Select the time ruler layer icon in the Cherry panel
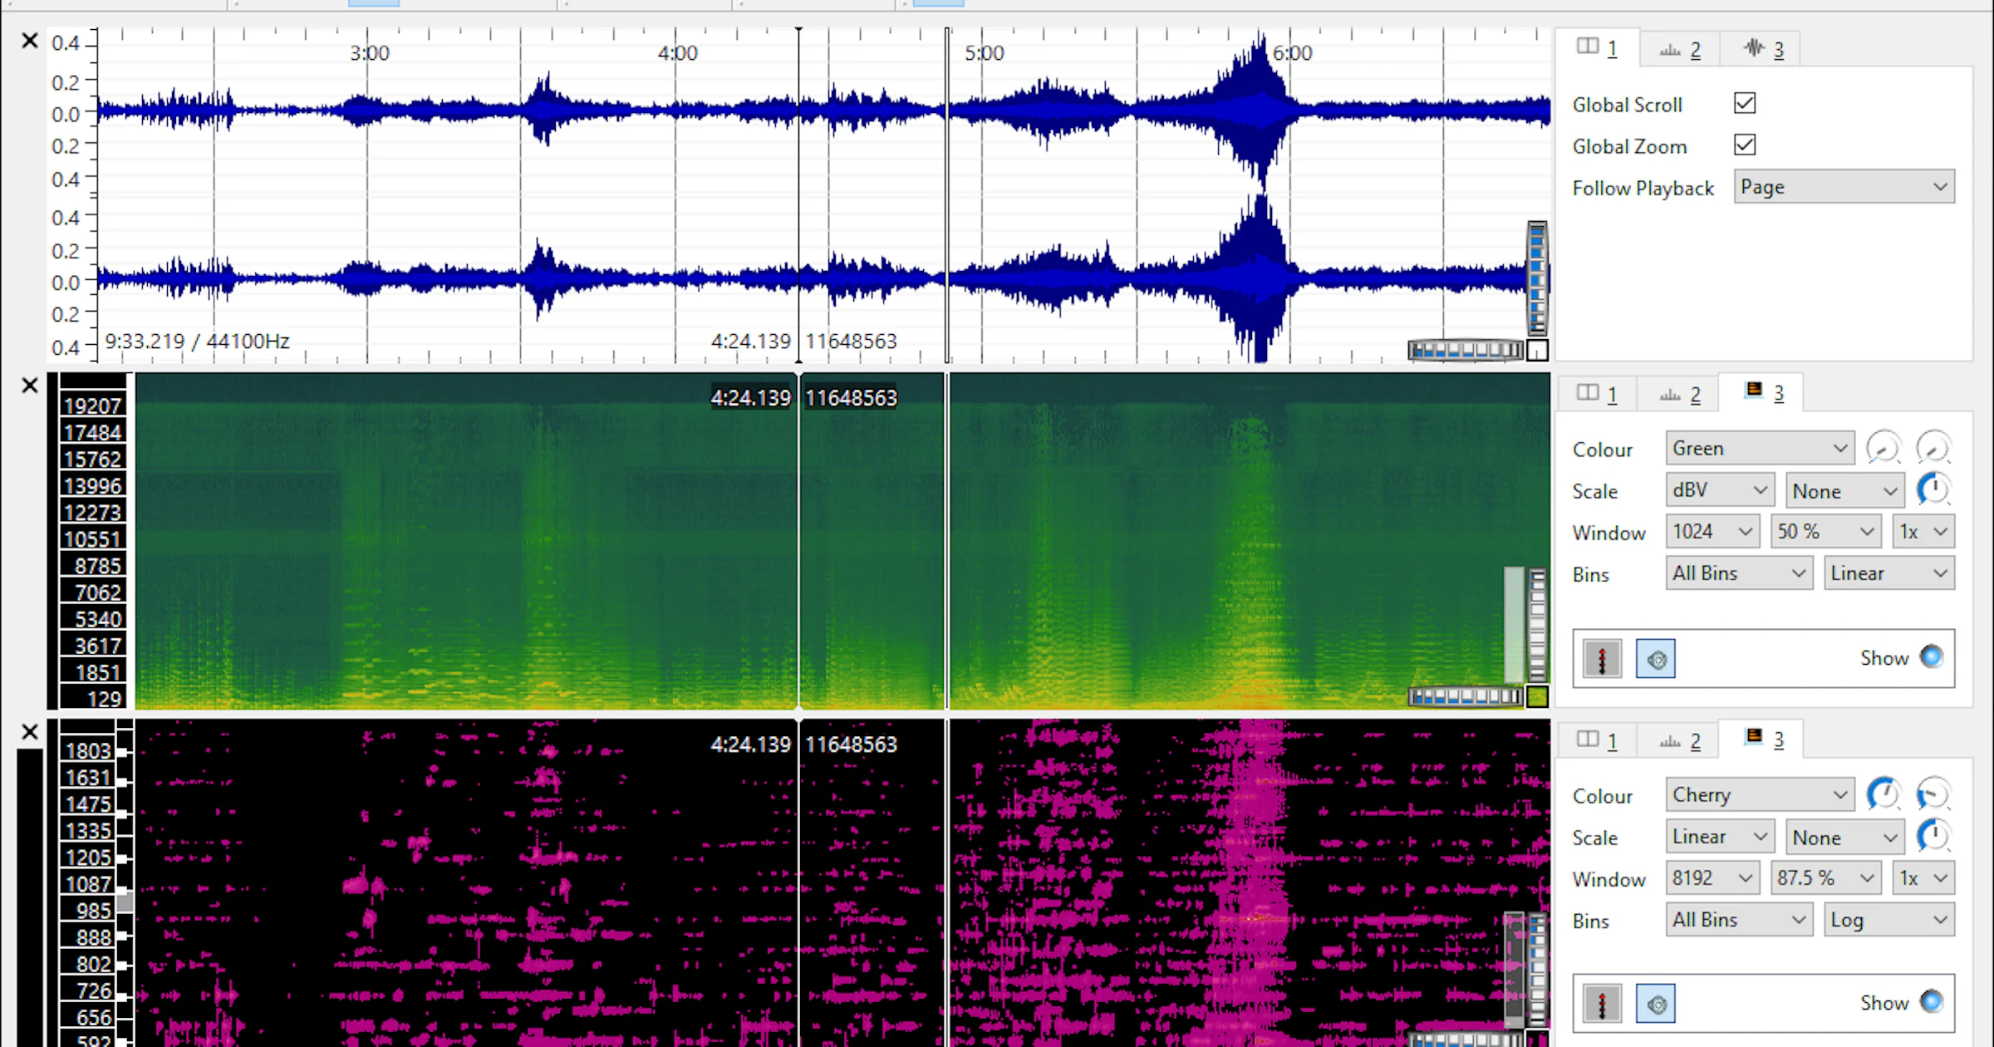Viewport: 1994px width, 1047px height. click(1603, 1004)
